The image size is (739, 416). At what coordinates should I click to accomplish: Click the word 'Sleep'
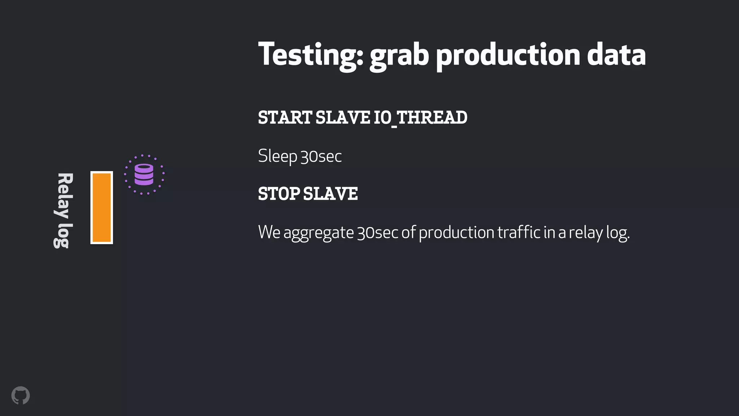tap(277, 156)
